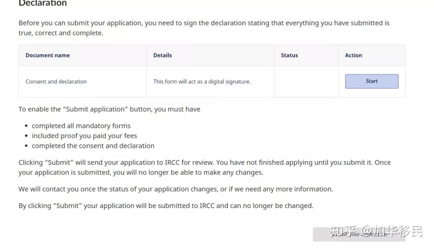Click the included proof you paid fees bullet
The width and height of the screenshot is (434, 249).
click(84, 136)
